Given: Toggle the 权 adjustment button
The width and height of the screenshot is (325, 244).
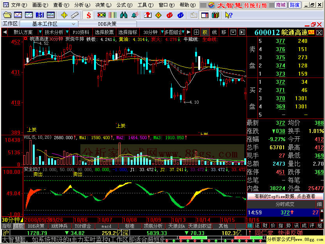Looking at the screenshot, I should [205, 32].
